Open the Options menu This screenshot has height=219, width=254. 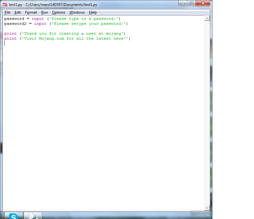tap(59, 12)
